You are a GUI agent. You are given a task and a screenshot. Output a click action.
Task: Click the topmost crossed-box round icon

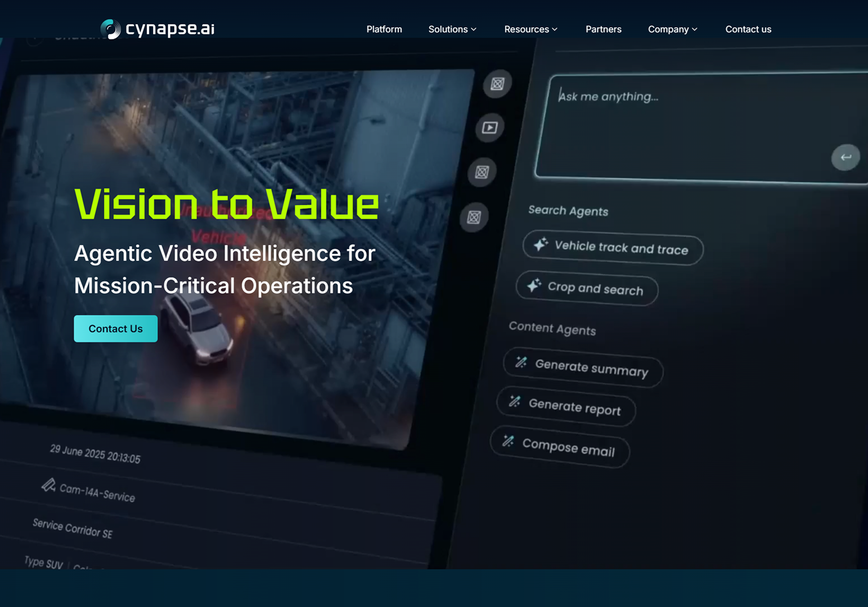497,84
